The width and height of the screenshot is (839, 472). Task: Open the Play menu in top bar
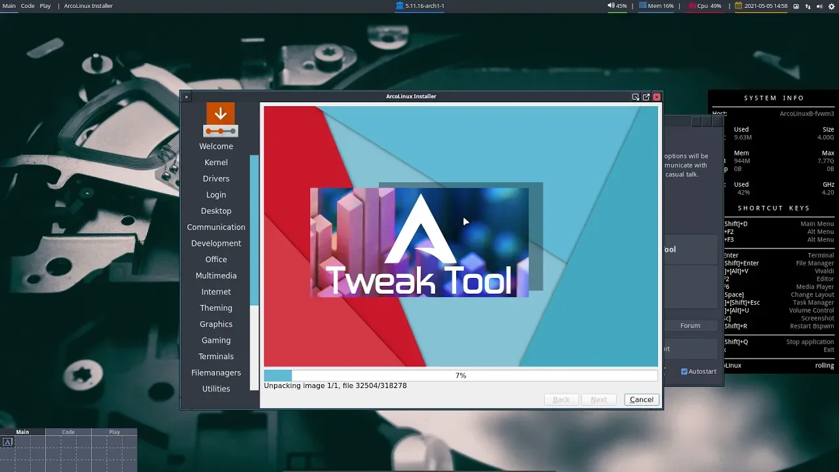point(45,6)
